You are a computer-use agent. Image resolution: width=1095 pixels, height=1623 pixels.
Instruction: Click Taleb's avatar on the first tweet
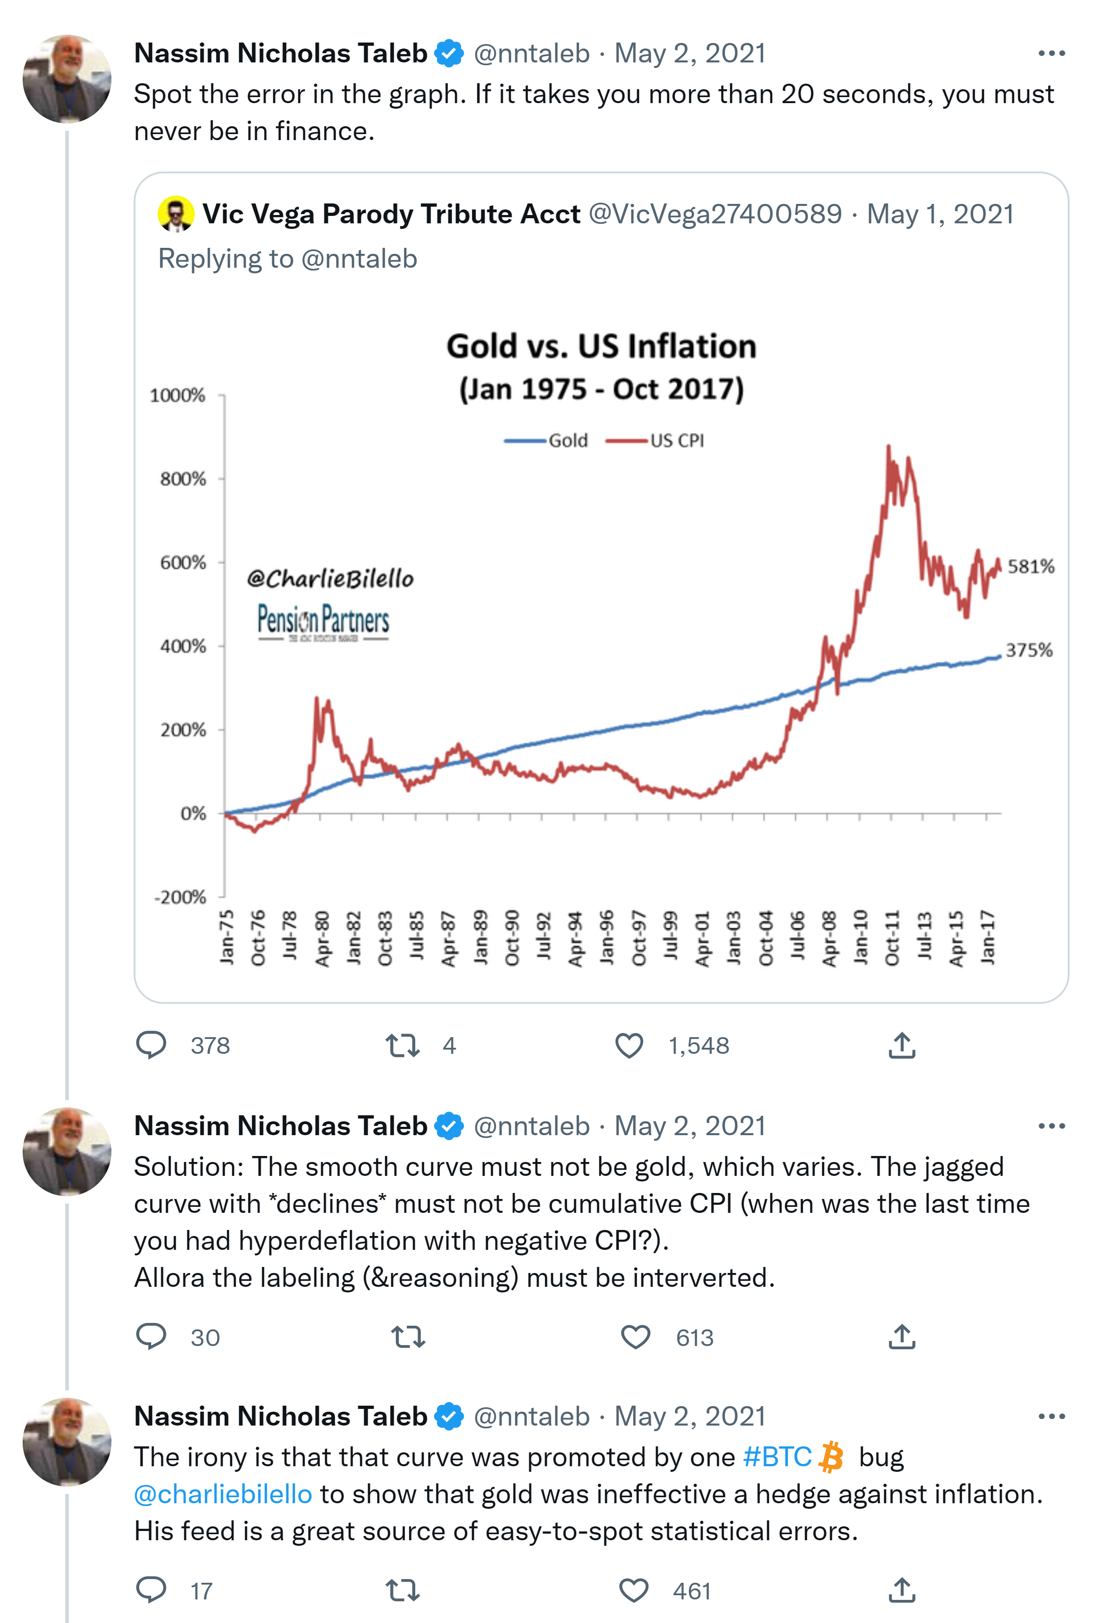tap(67, 79)
